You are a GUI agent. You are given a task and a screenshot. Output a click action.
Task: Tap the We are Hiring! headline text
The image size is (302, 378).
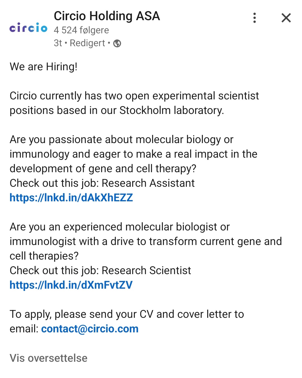pos(44,67)
